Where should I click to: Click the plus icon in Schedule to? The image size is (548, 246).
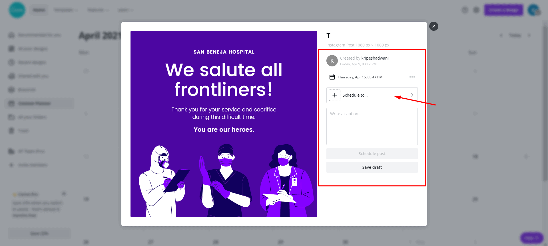pyautogui.click(x=335, y=95)
